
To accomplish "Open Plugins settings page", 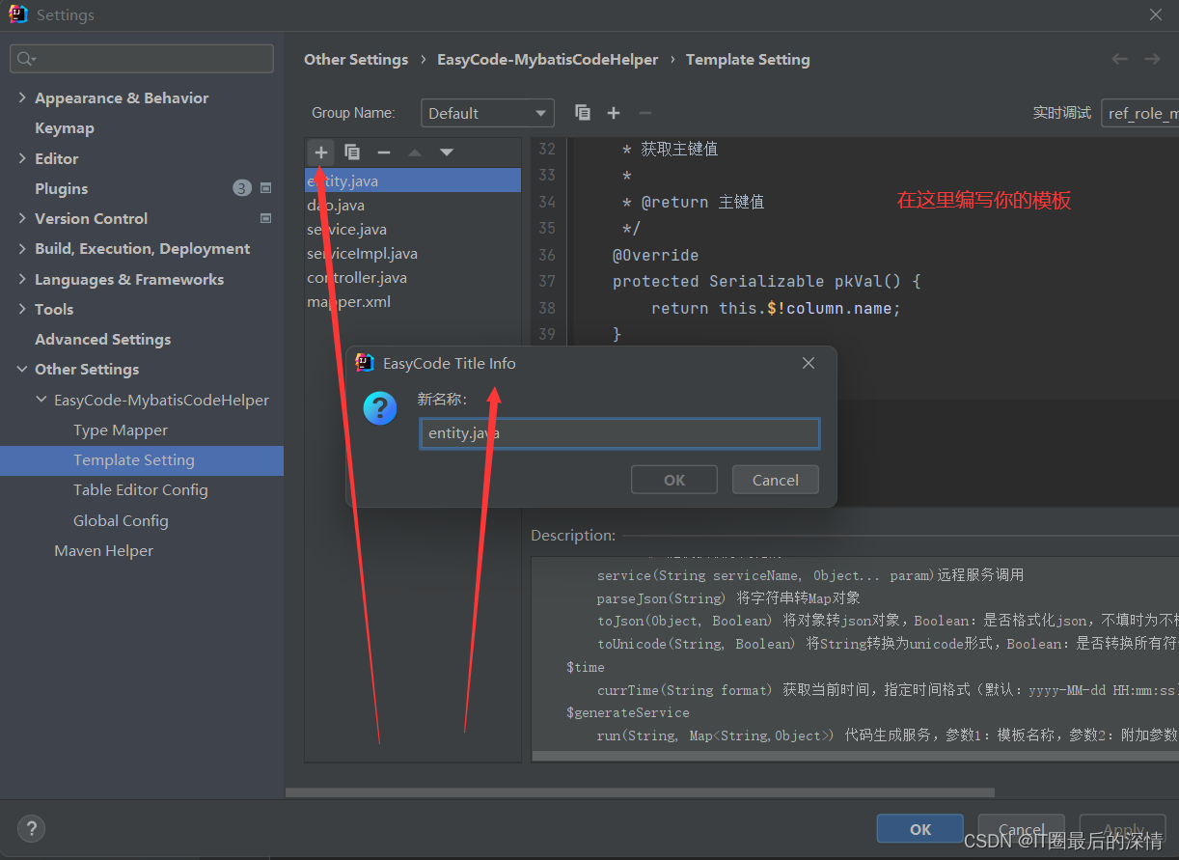I will click(x=62, y=188).
